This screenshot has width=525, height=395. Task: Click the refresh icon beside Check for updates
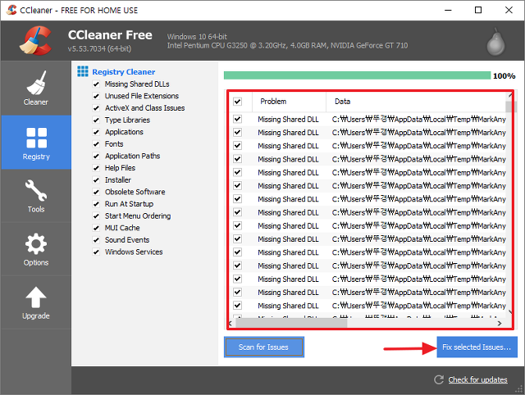[439, 379]
